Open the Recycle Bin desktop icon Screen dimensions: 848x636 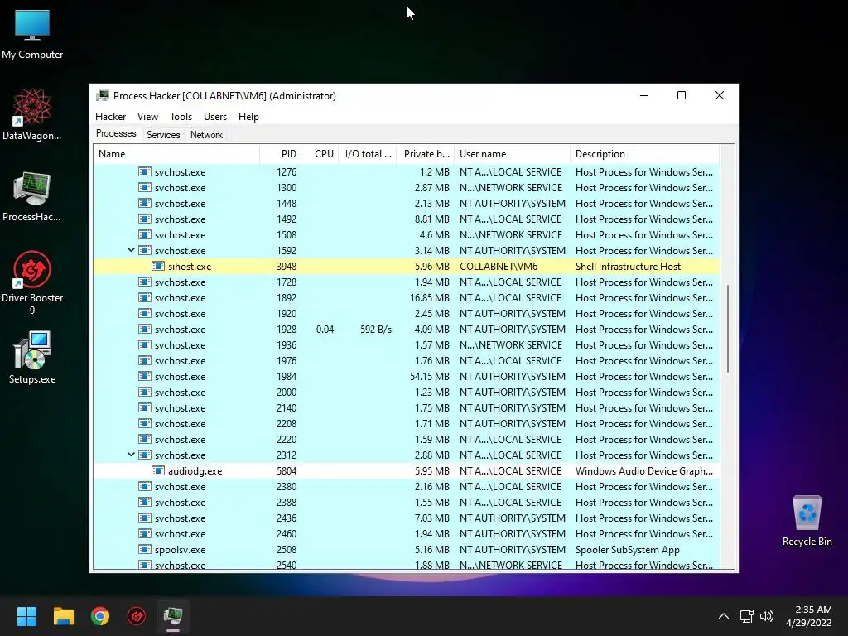[x=807, y=521]
